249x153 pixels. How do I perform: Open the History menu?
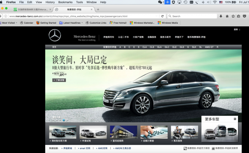[x=50, y=2]
